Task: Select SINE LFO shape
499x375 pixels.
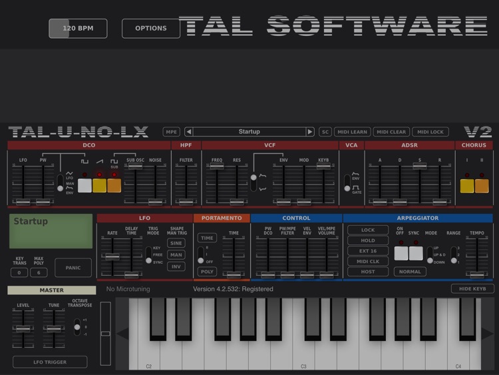Action: (176, 243)
